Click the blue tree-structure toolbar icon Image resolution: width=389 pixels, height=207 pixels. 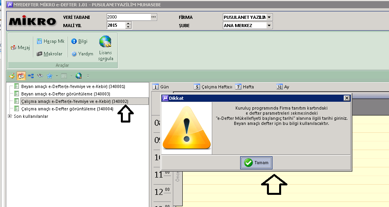pos(31,76)
